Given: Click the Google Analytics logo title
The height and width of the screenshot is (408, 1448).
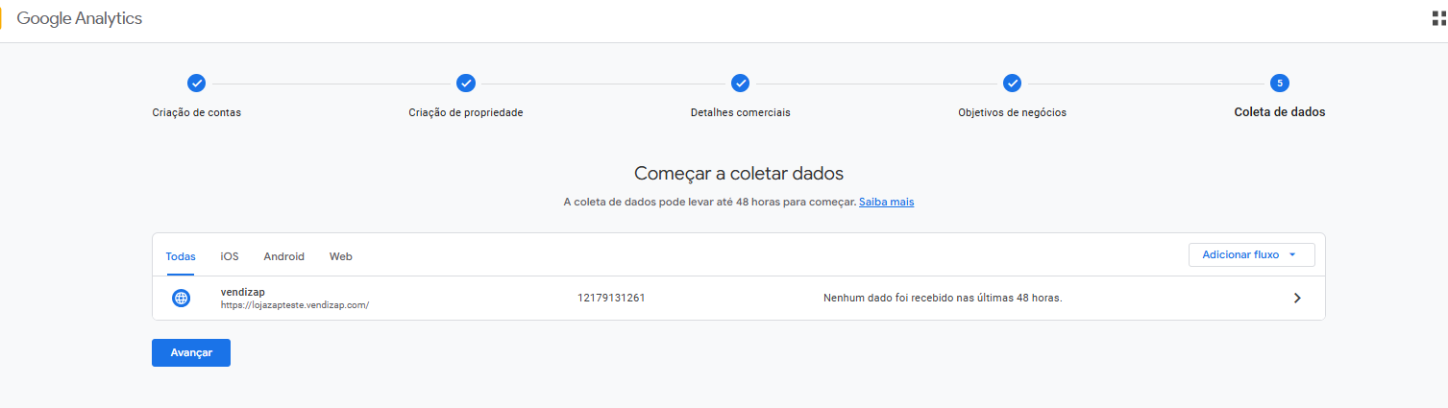Looking at the screenshot, I should coord(79,19).
